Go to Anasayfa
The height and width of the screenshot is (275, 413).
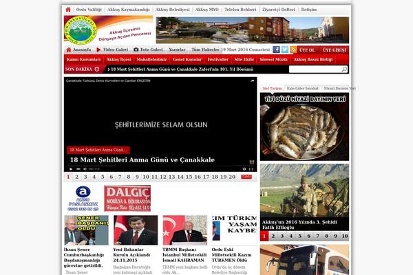(78, 49)
